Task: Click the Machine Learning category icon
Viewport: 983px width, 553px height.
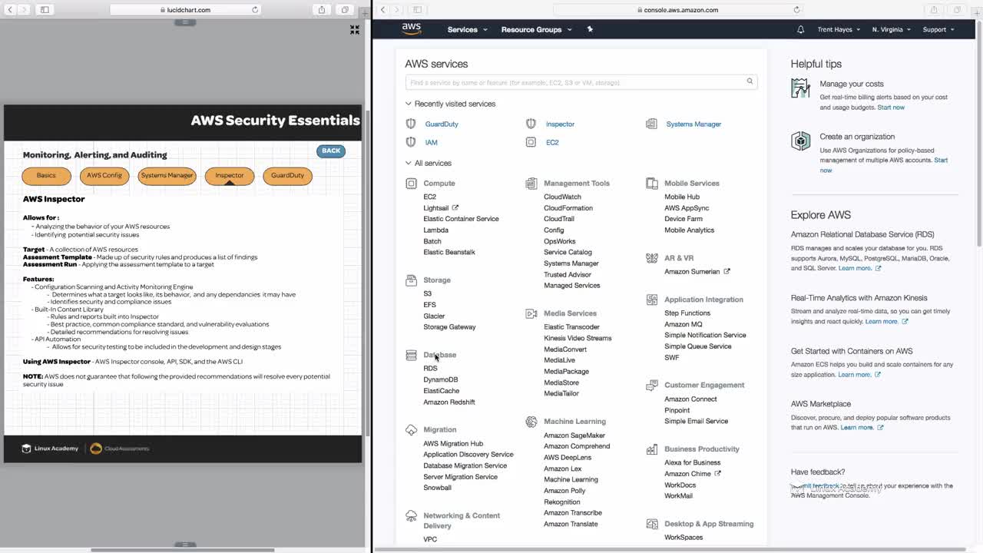Action: pos(531,422)
